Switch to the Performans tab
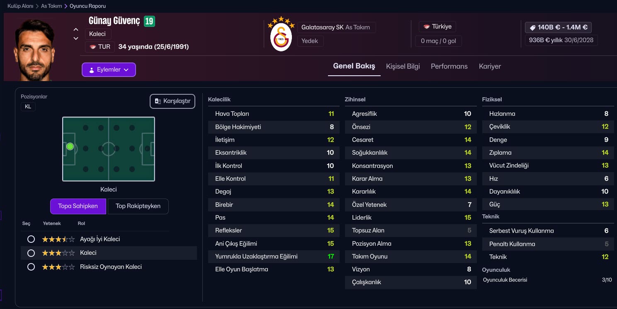The width and height of the screenshot is (617, 309). [x=449, y=66]
